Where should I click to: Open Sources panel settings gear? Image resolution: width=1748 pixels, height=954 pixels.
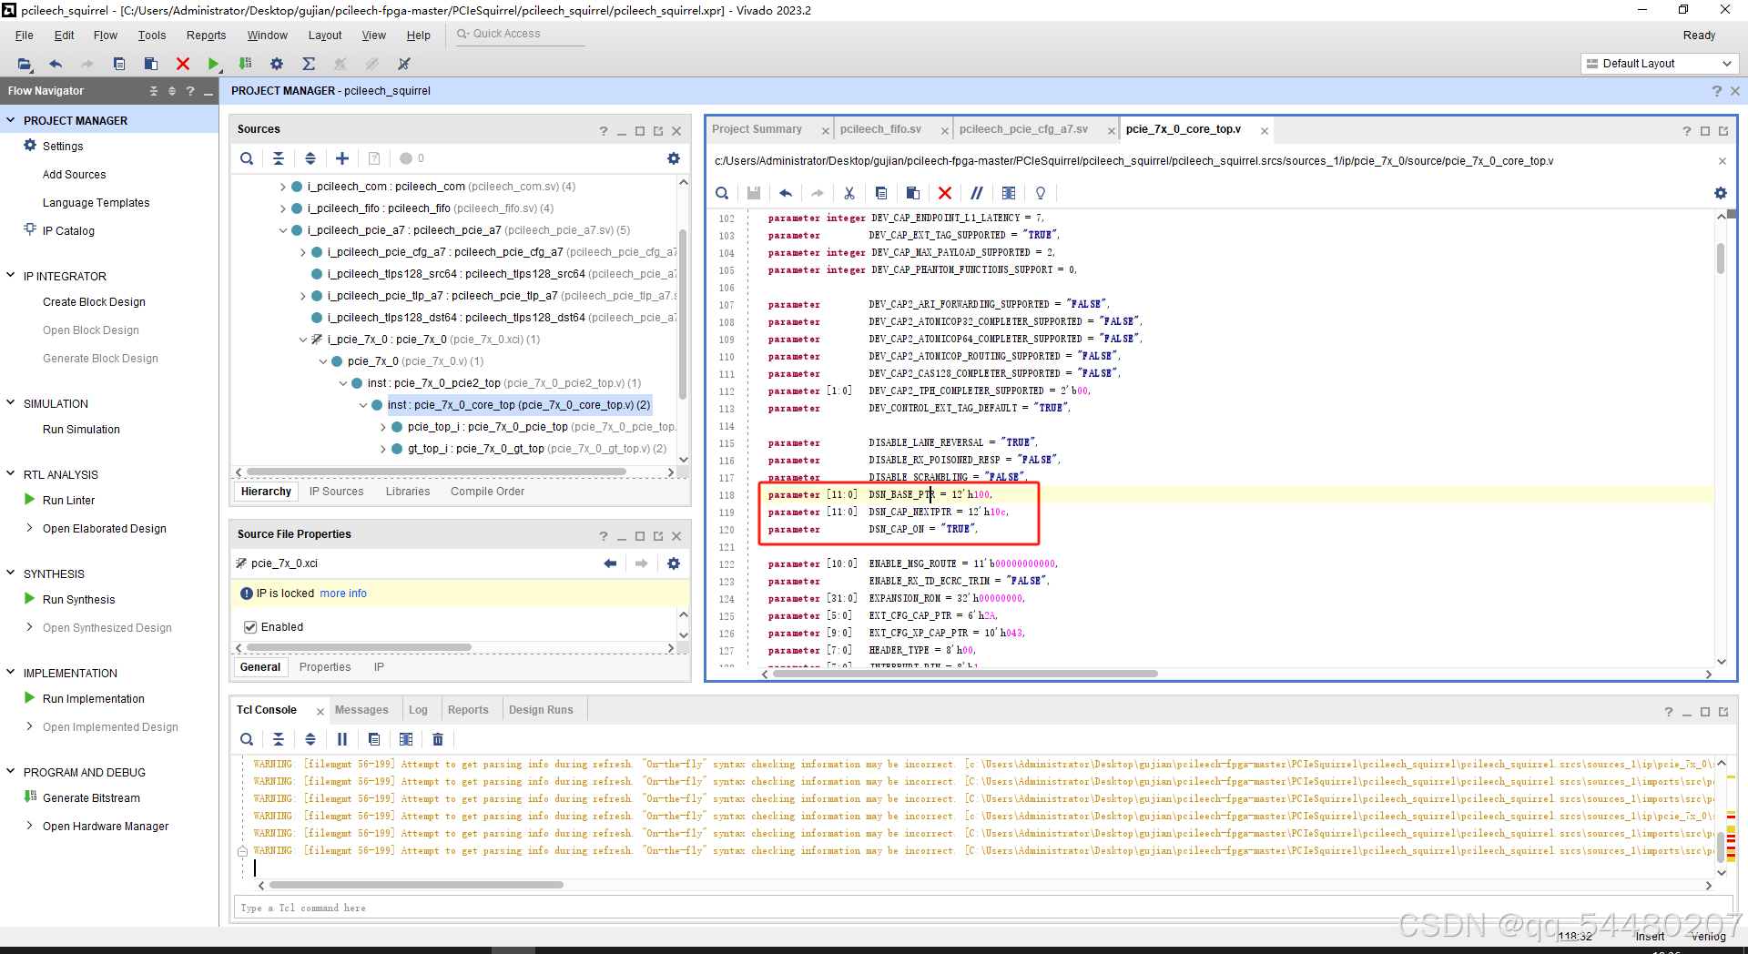674,158
